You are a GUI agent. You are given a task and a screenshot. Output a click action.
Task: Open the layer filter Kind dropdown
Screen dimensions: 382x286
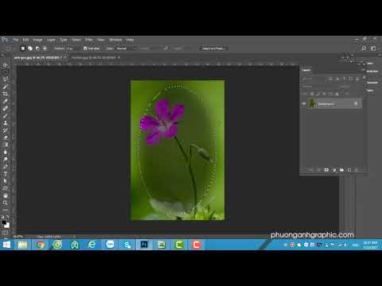314,79
